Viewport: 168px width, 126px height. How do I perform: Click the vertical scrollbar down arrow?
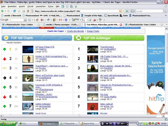[166, 113]
